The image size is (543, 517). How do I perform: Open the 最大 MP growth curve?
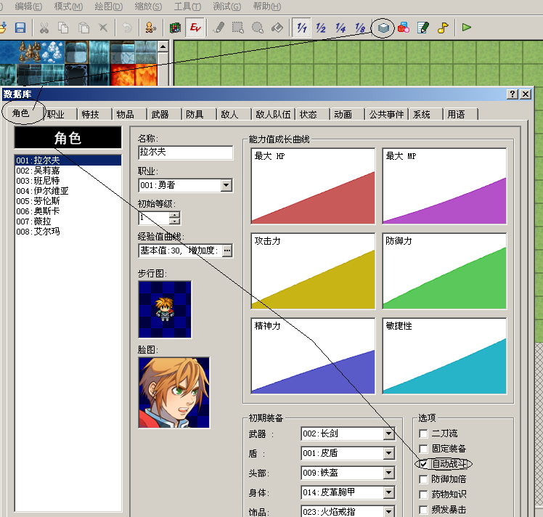click(x=444, y=186)
